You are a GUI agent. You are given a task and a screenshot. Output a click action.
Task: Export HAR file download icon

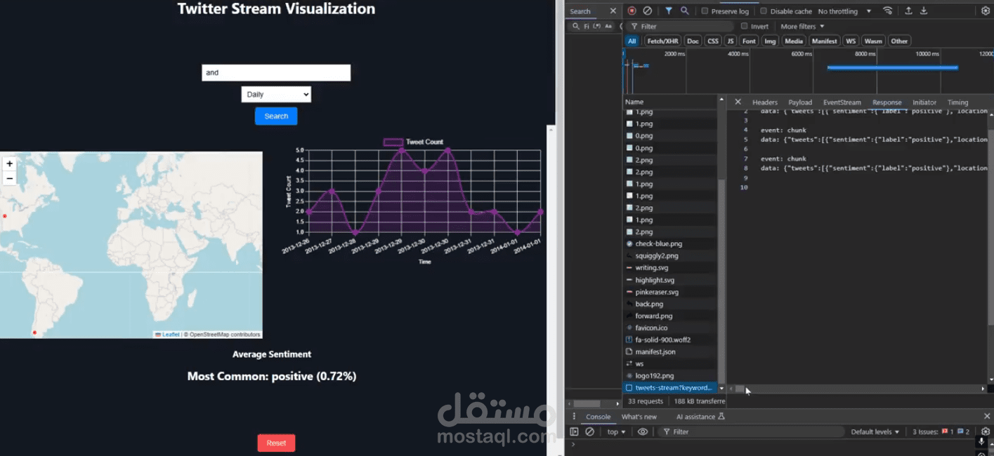point(924,11)
